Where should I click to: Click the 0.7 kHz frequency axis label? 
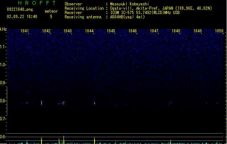[x=3, y=119]
